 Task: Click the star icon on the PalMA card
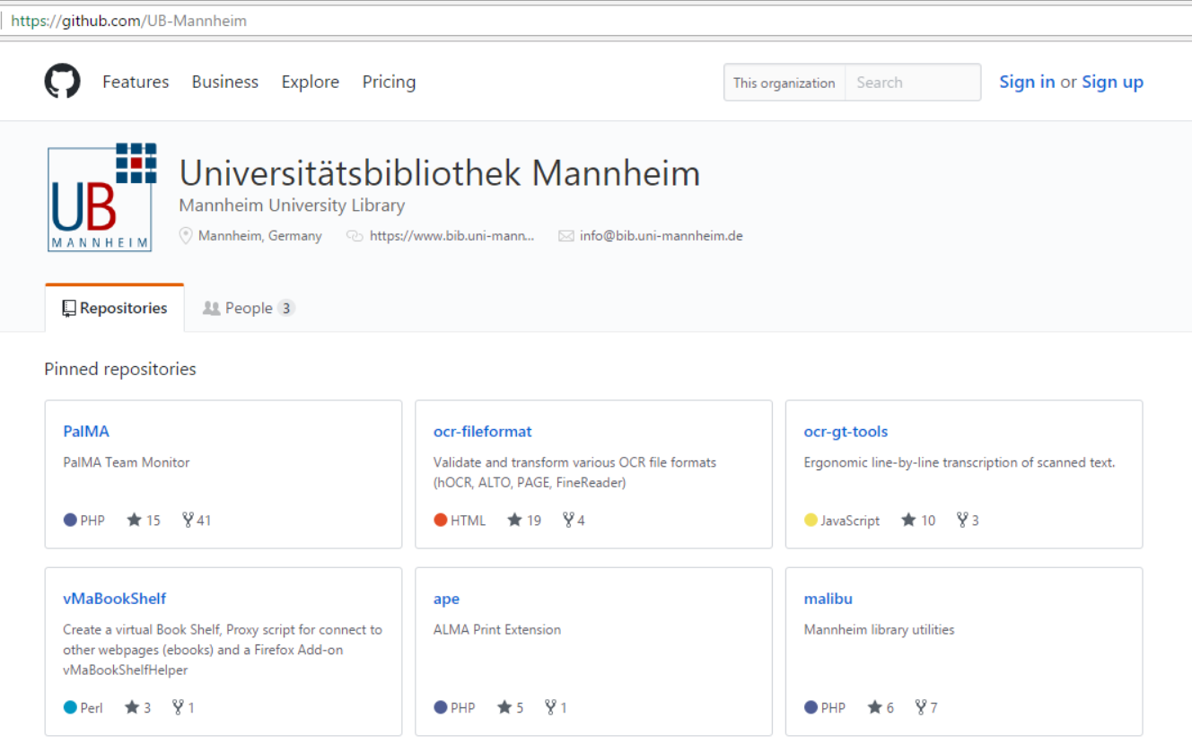[x=135, y=520]
